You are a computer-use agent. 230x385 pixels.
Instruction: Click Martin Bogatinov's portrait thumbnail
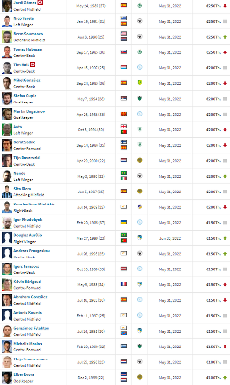7,114
